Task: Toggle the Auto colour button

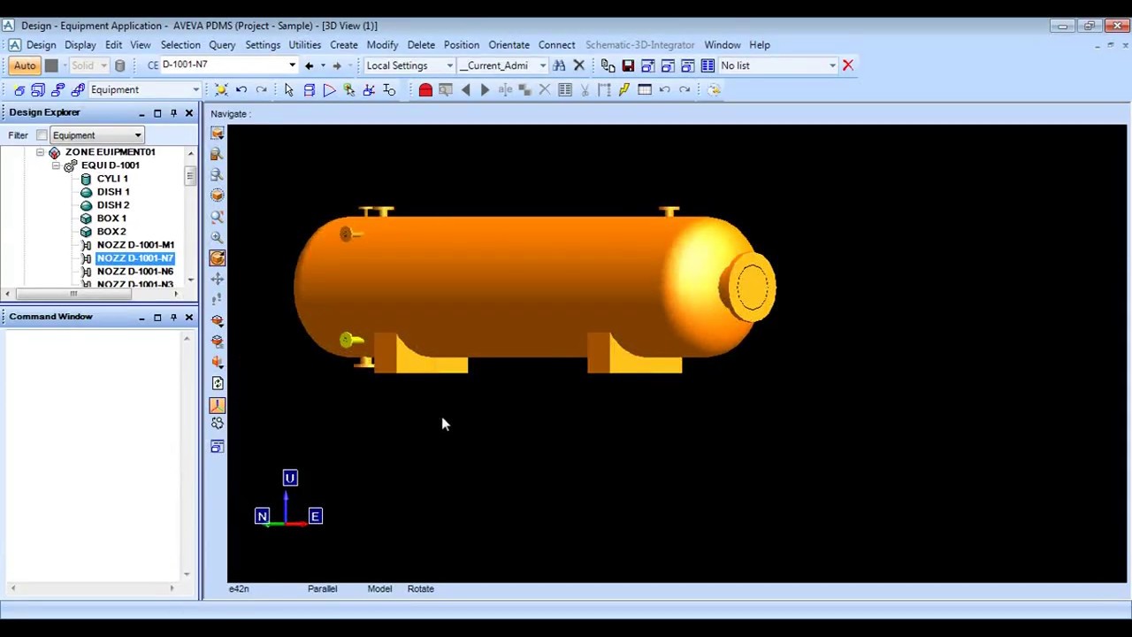Action: pyautogui.click(x=25, y=65)
